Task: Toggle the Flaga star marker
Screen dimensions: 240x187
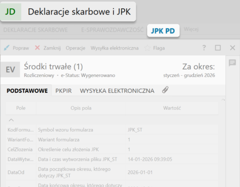Action: pyautogui.click(x=154, y=48)
